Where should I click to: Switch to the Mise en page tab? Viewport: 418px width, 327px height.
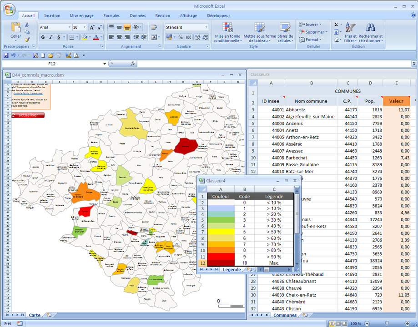pos(81,15)
